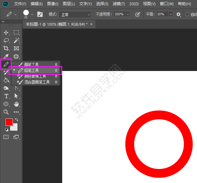Viewport: 197px width, 183px height.
Task: Click the Pencil tool in toolbar
Action: [x=6, y=64]
